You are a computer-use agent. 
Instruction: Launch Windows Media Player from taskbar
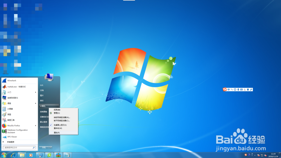click(x=31, y=155)
